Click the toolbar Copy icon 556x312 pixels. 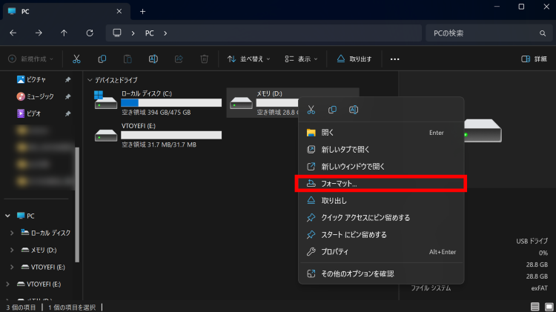click(x=102, y=59)
